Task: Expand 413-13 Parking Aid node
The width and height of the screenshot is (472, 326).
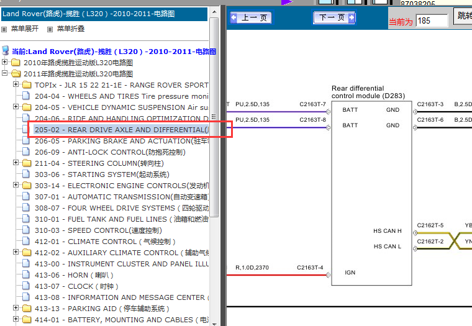Action: (16, 308)
